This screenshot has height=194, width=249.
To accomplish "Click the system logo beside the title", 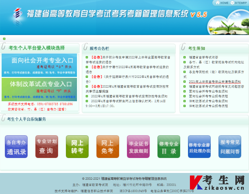I will [x=18, y=13].
